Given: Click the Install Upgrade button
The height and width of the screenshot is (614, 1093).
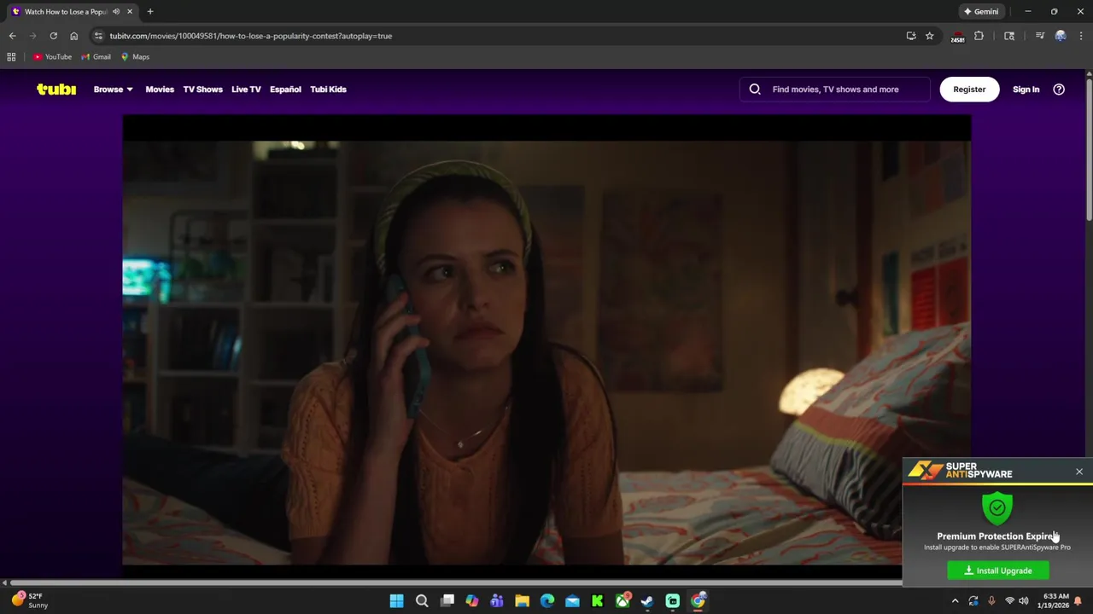Looking at the screenshot, I should click(998, 571).
